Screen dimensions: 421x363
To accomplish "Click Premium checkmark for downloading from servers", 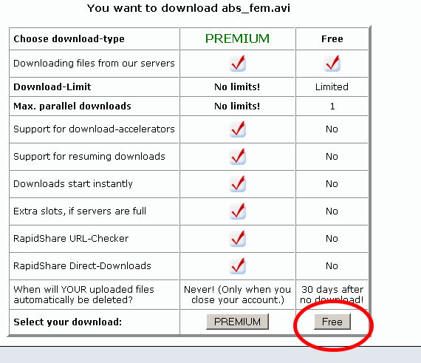I will pos(237,64).
